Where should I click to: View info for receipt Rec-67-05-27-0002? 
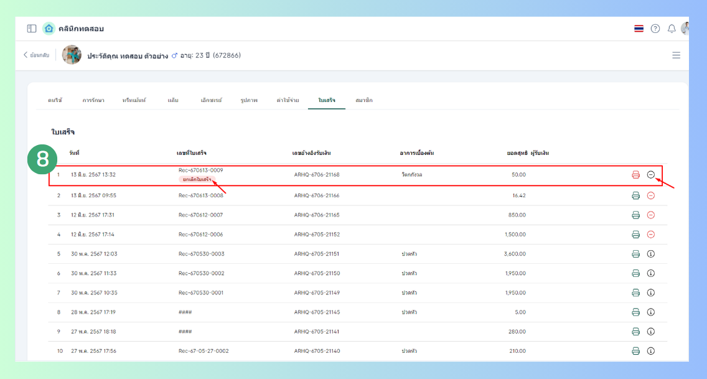651,351
